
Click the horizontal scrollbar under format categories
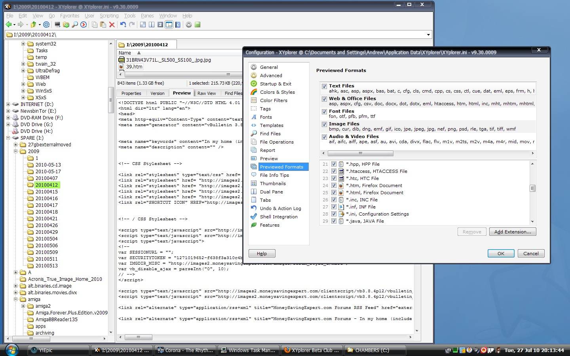(x=360, y=153)
